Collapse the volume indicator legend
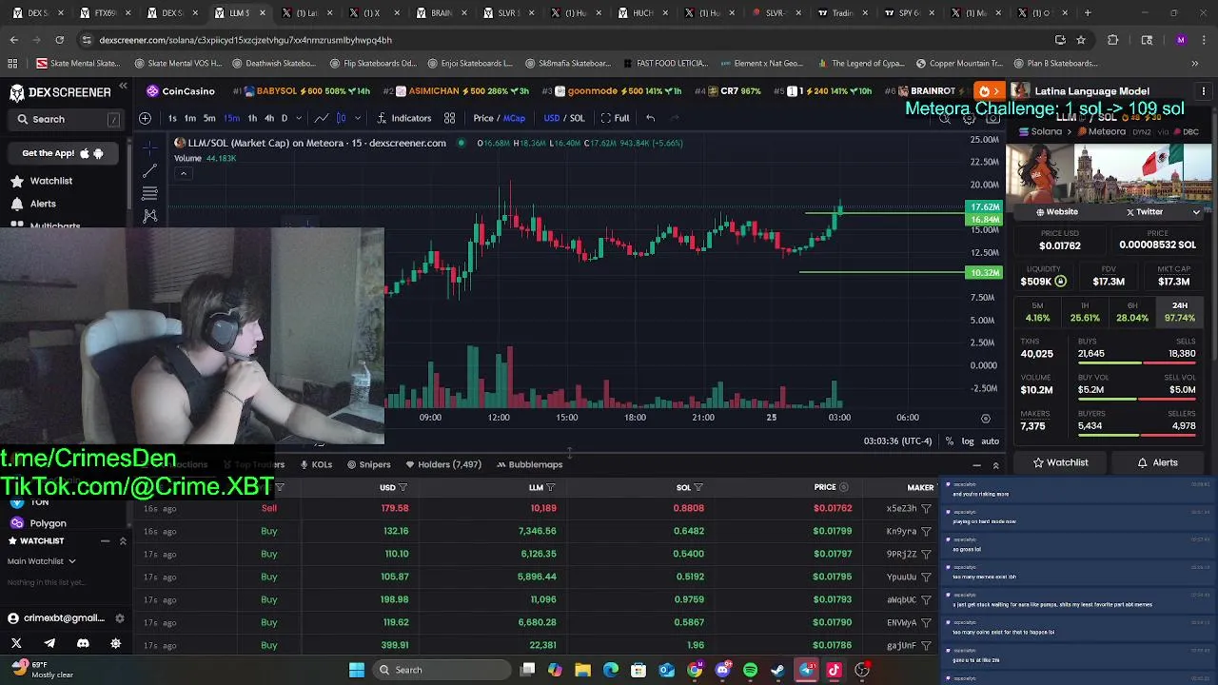The height and width of the screenshot is (685, 1218). pyautogui.click(x=184, y=173)
